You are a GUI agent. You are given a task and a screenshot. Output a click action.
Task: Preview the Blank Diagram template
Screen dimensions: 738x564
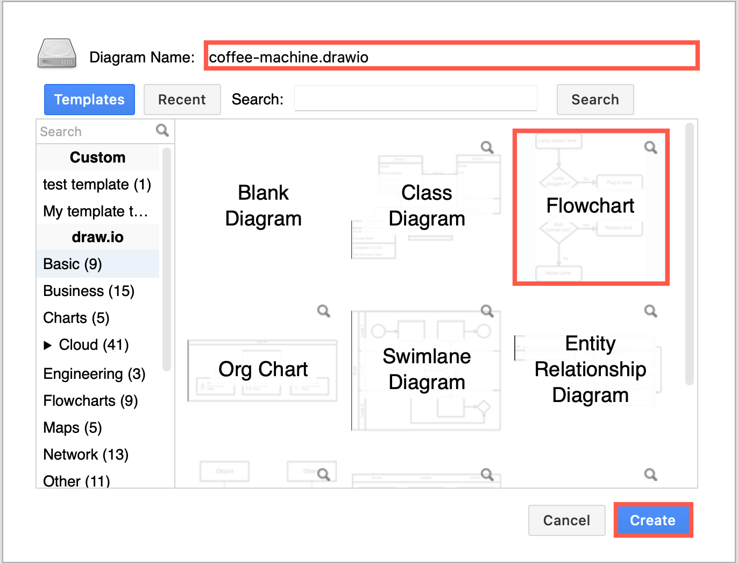(323, 147)
